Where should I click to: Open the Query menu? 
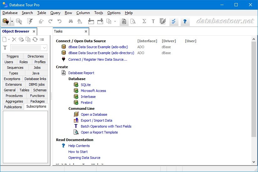tap(55, 13)
